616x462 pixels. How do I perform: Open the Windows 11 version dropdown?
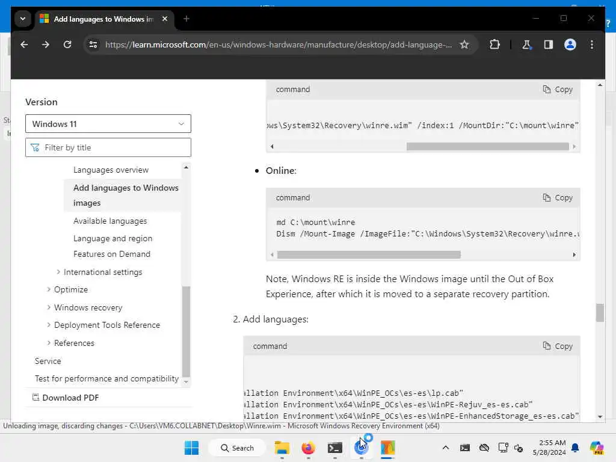tap(108, 124)
